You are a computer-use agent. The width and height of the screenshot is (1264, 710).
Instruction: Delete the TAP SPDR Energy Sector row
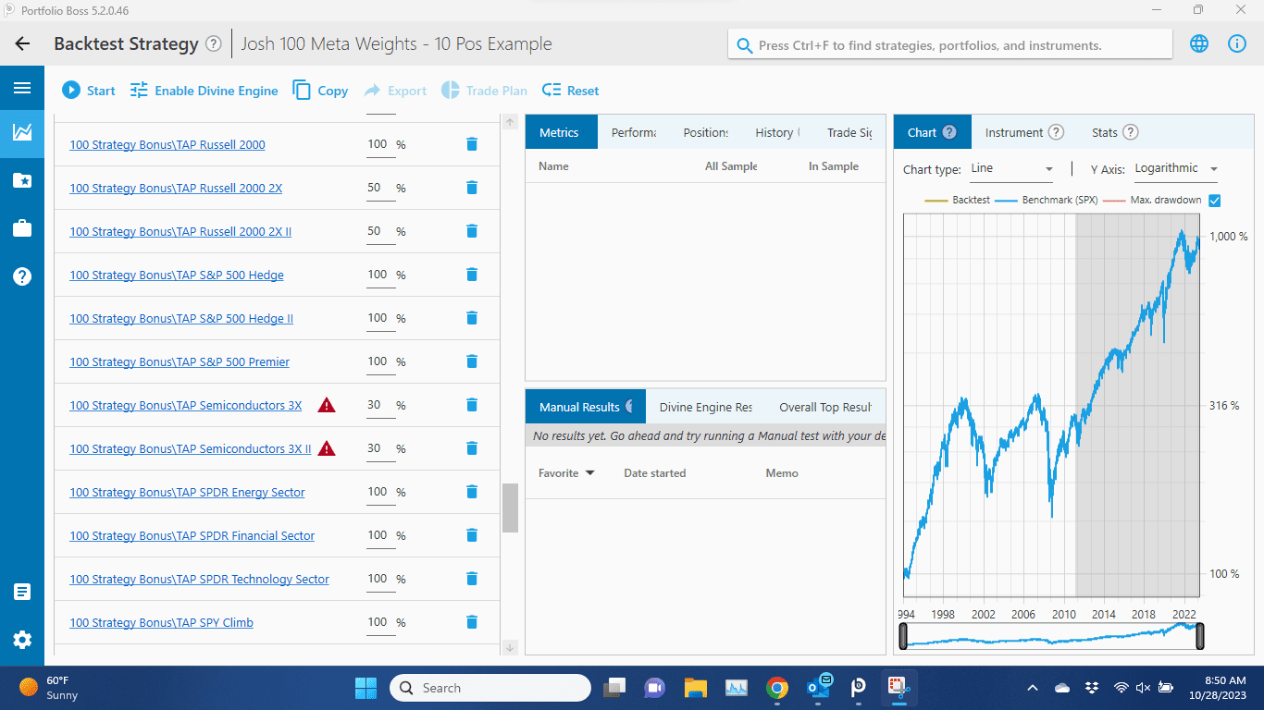472,492
